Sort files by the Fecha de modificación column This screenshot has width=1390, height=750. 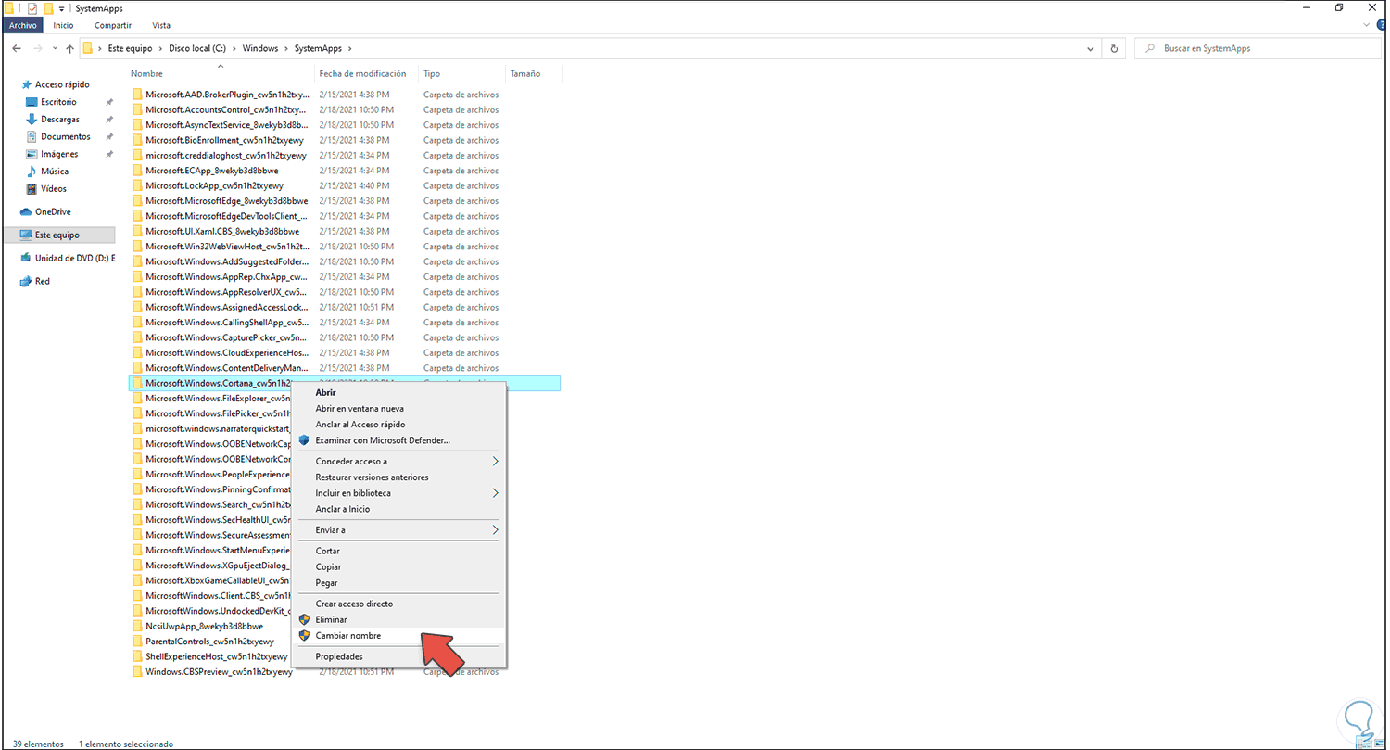[364, 73]
